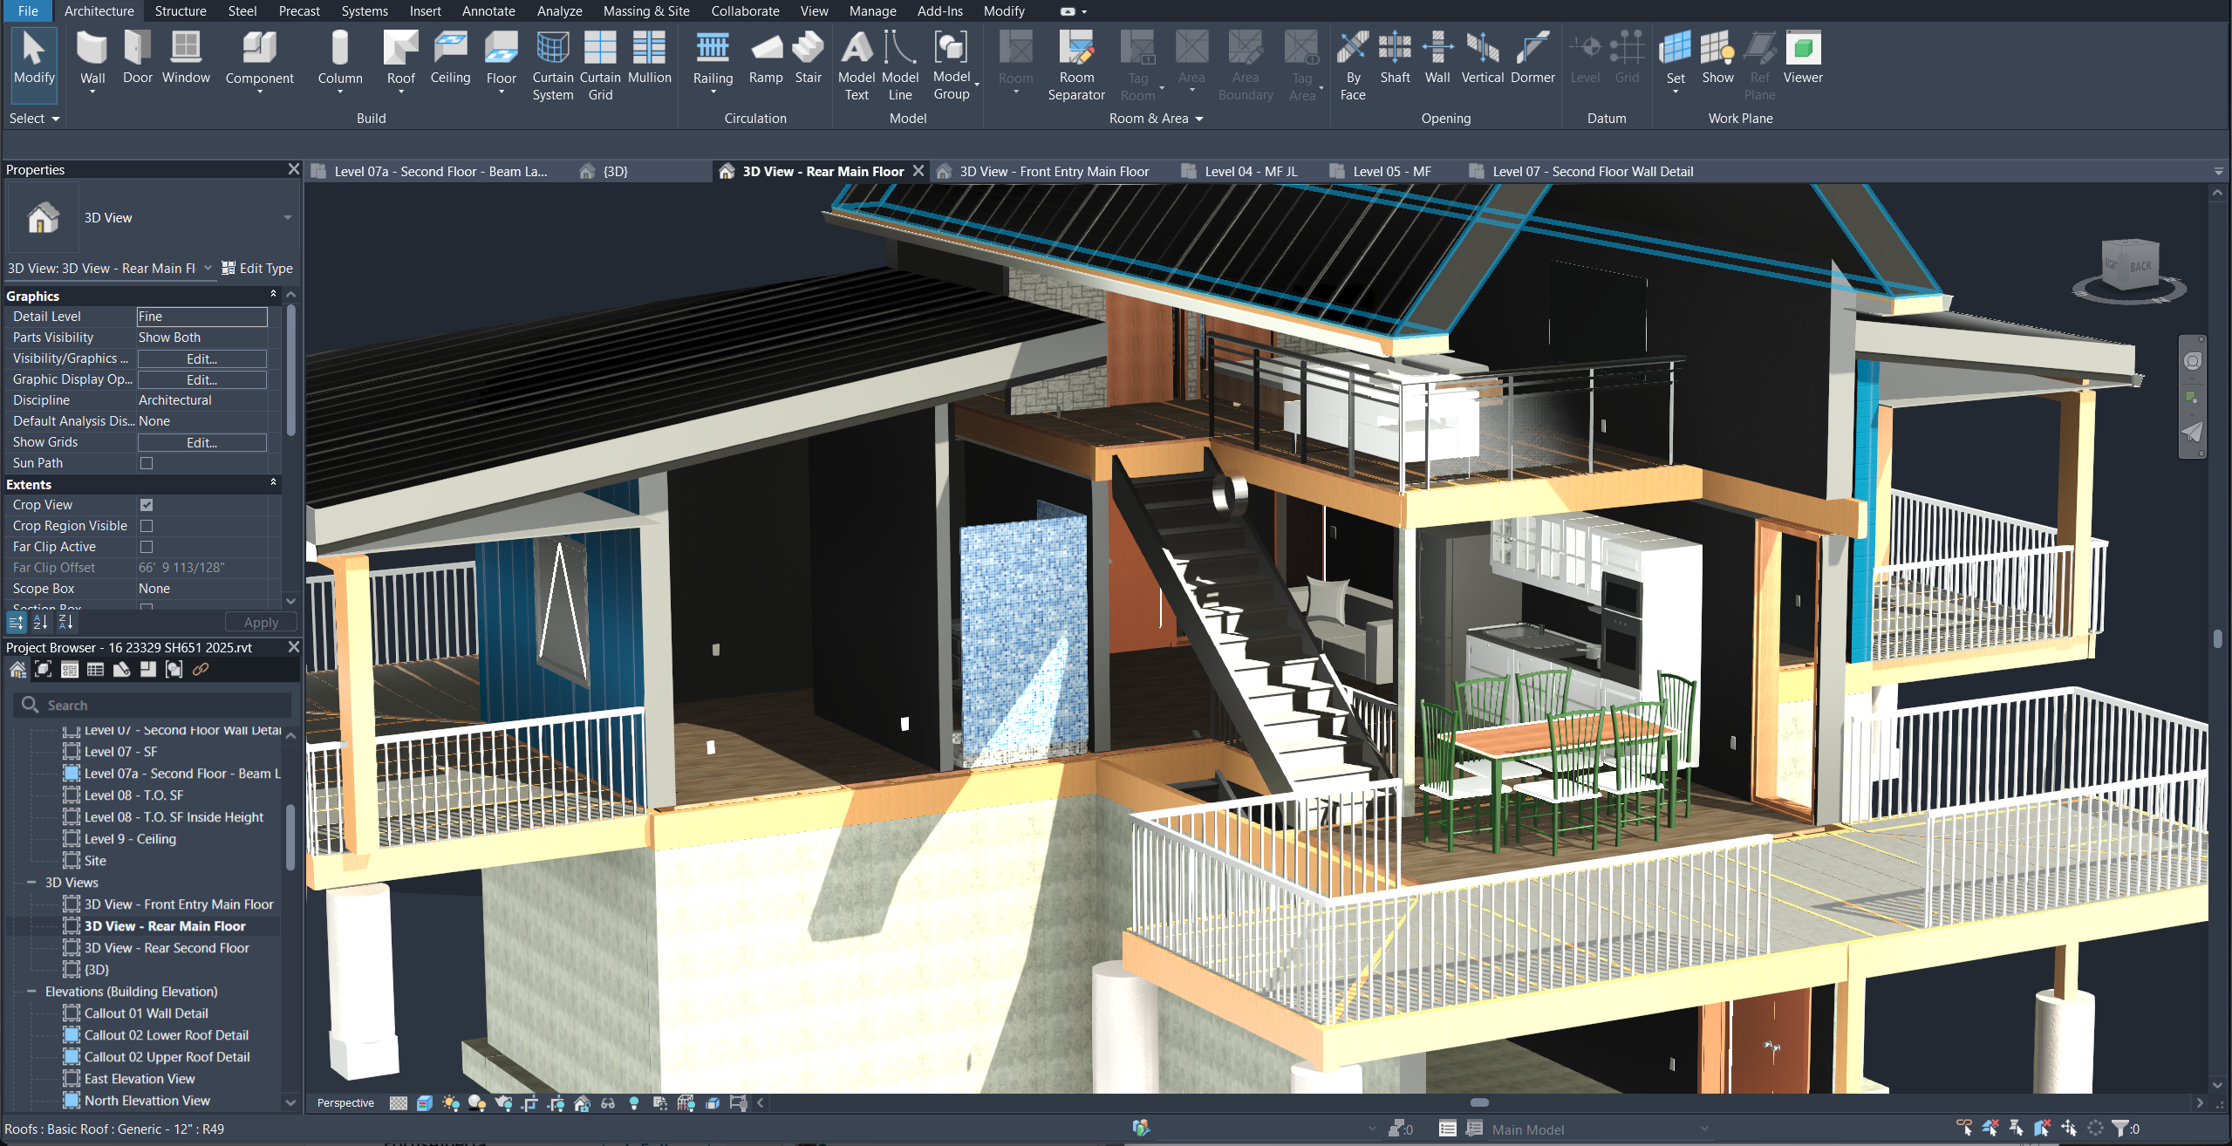Collapse the 3D Views tree node
The height and width of the screenshot is (1146, 2232).
(x=31, y=883)
